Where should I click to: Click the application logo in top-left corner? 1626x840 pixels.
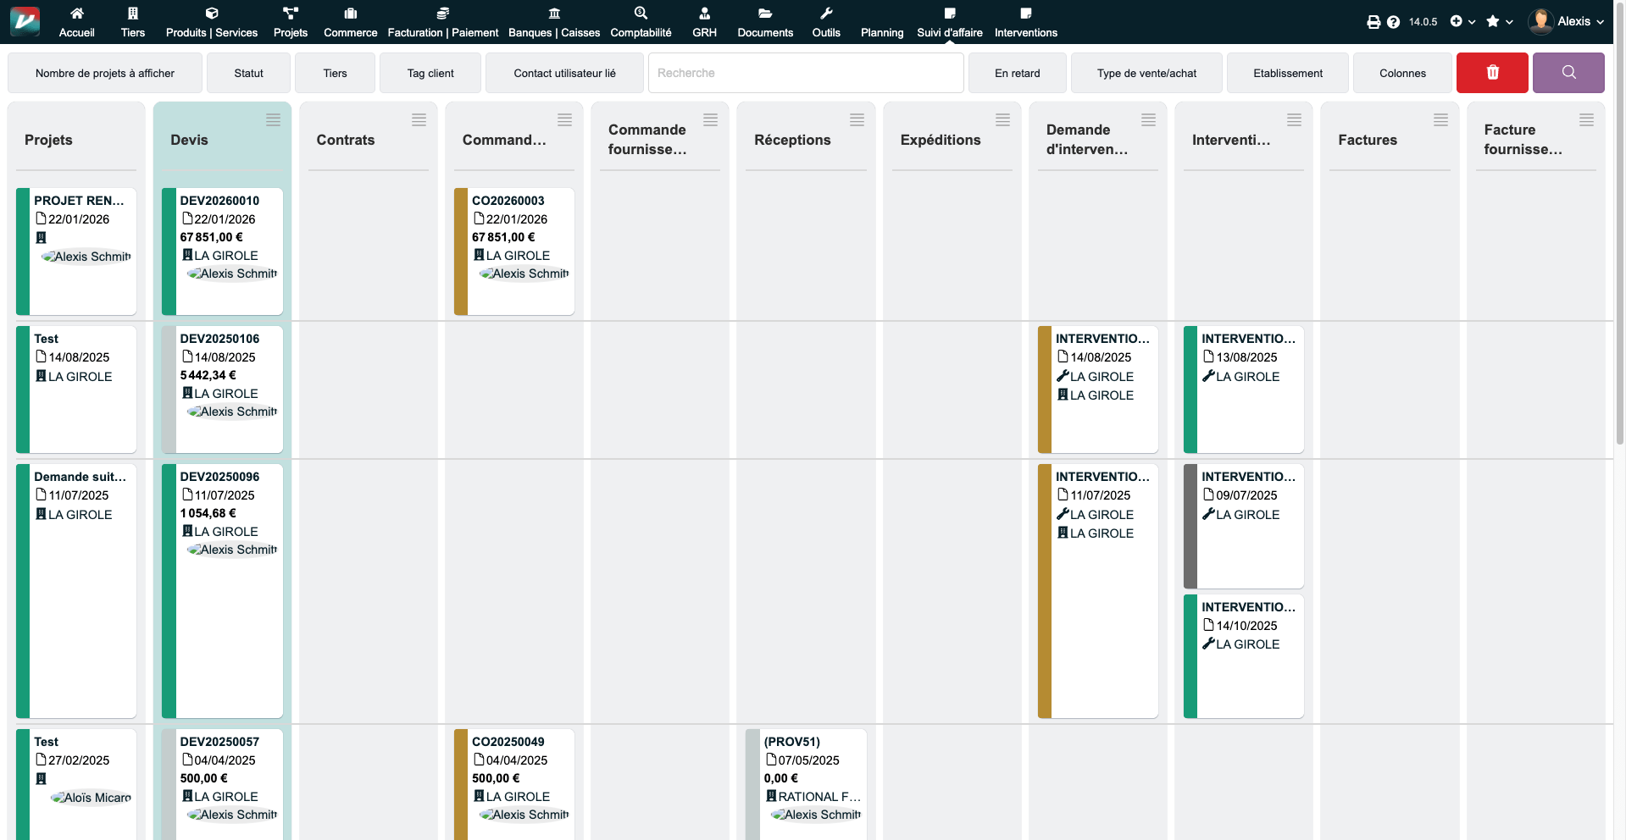click(25, 21)
